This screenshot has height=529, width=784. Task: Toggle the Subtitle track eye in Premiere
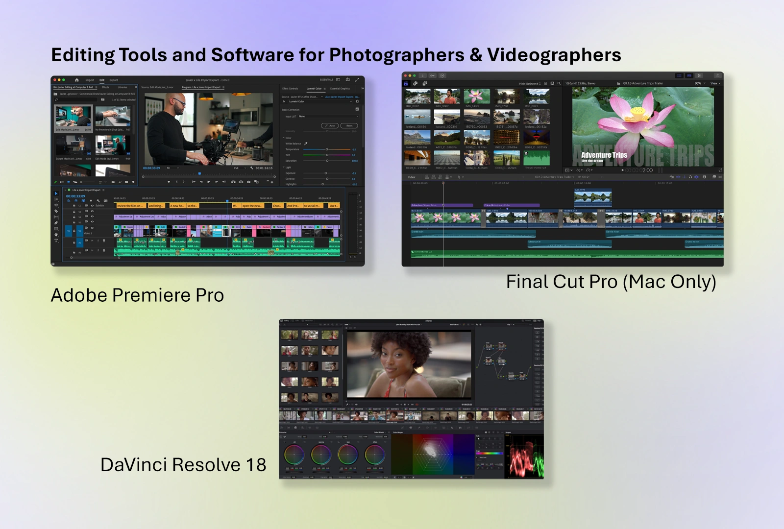[92, 206]
